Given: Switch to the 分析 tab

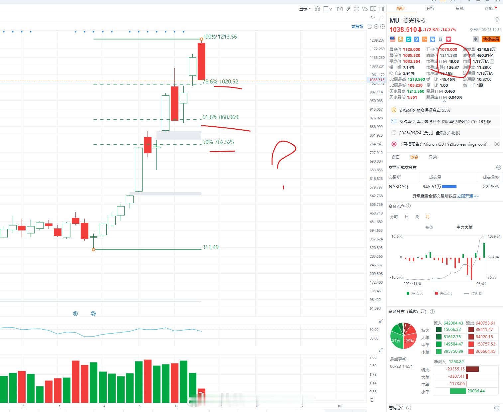Looking at the screenshot, I should click(430, 9).
